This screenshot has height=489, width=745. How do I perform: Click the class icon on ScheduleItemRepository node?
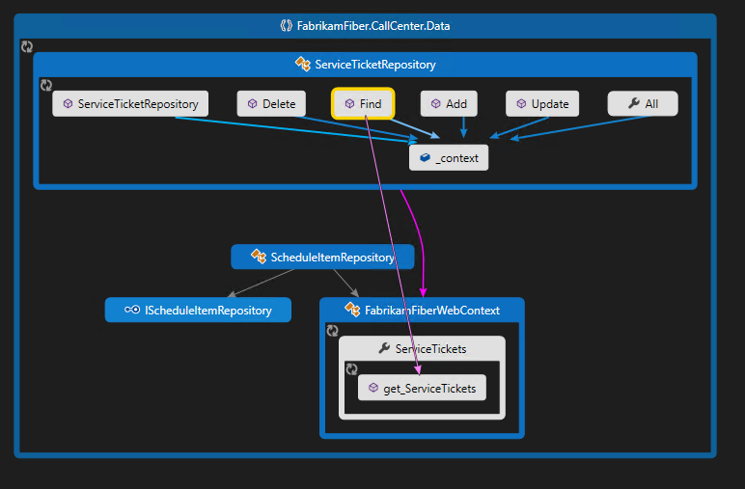(258, 257)
